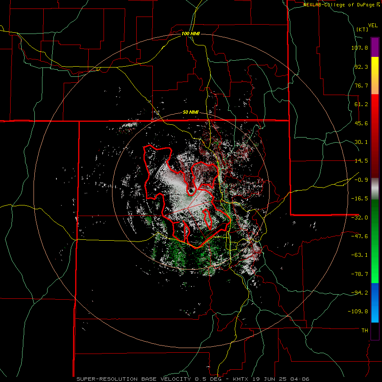Click the -78.7 value on velocity scale
The image size is (382, 382).
[360, 274]
